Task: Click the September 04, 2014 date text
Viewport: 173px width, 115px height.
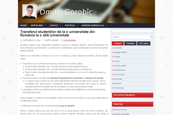Action: click(x=32, y=40)
